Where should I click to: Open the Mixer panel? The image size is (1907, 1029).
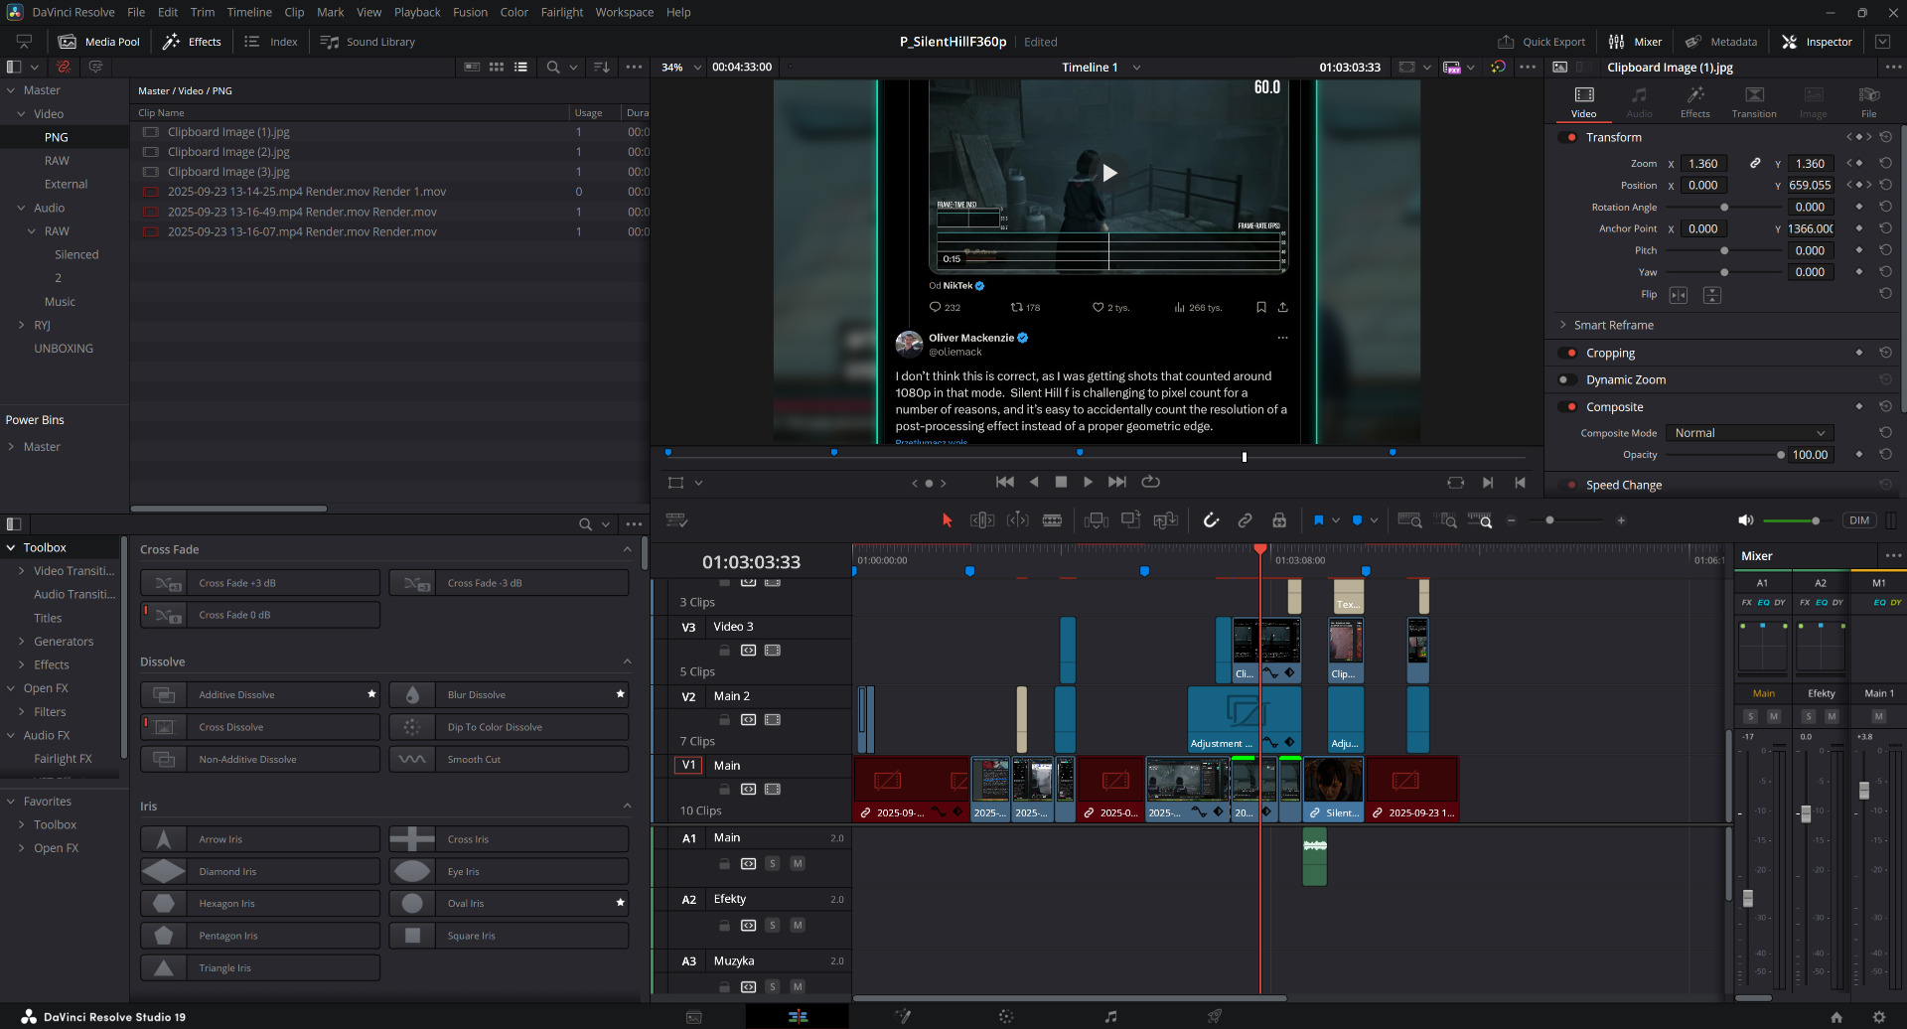1635,42
